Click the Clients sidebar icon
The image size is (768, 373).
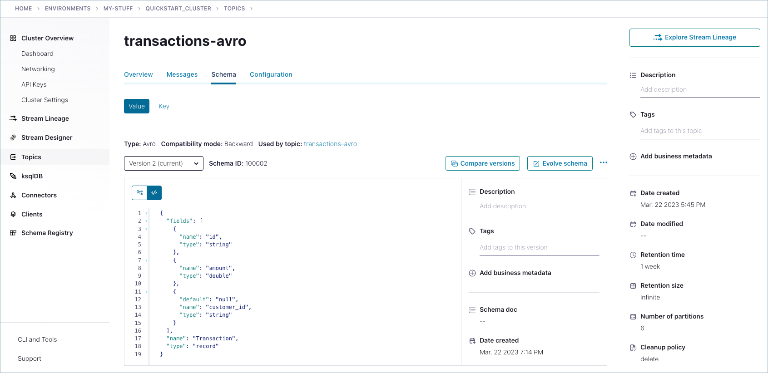click(x=13, y=214)
